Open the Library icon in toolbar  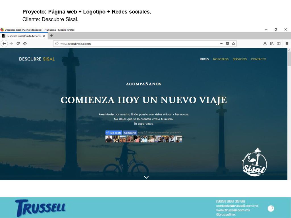point(272,43)
